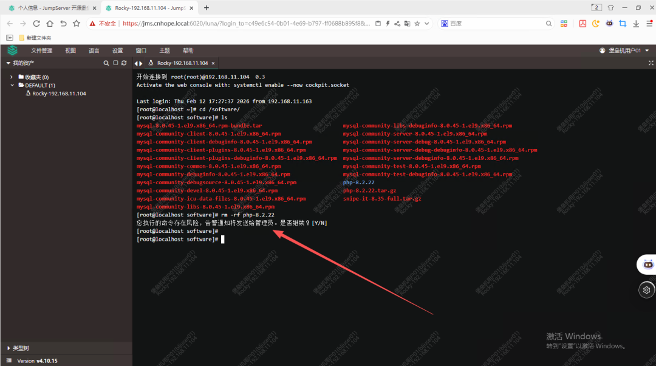Open the 设置 menu
The width and height of the screenshot is (656, 366).
[118, 50]
